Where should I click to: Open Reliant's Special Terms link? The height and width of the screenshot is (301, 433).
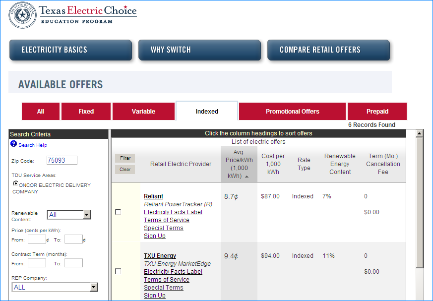click(x=164, y=228)
